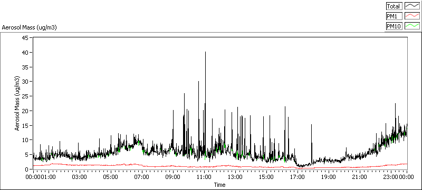The height and width of the screenshot is (190, 422).
Task: Click the 40 ug/m3 peak near 11:00
Action: [205, 52]
